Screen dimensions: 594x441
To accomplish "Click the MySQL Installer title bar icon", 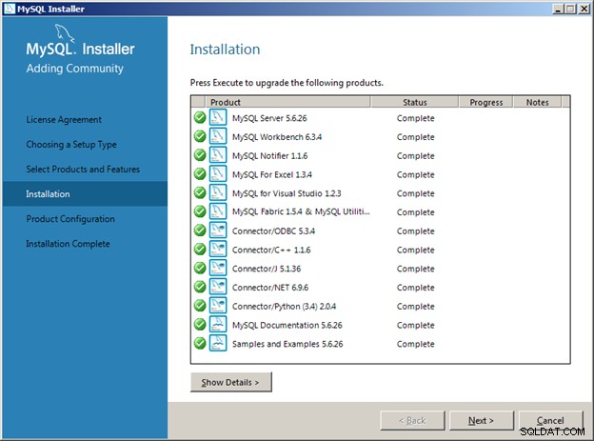I will [10, 9].
